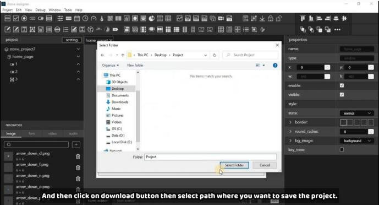
Task: Open the Project menu
Action: [x=7, y=10]
